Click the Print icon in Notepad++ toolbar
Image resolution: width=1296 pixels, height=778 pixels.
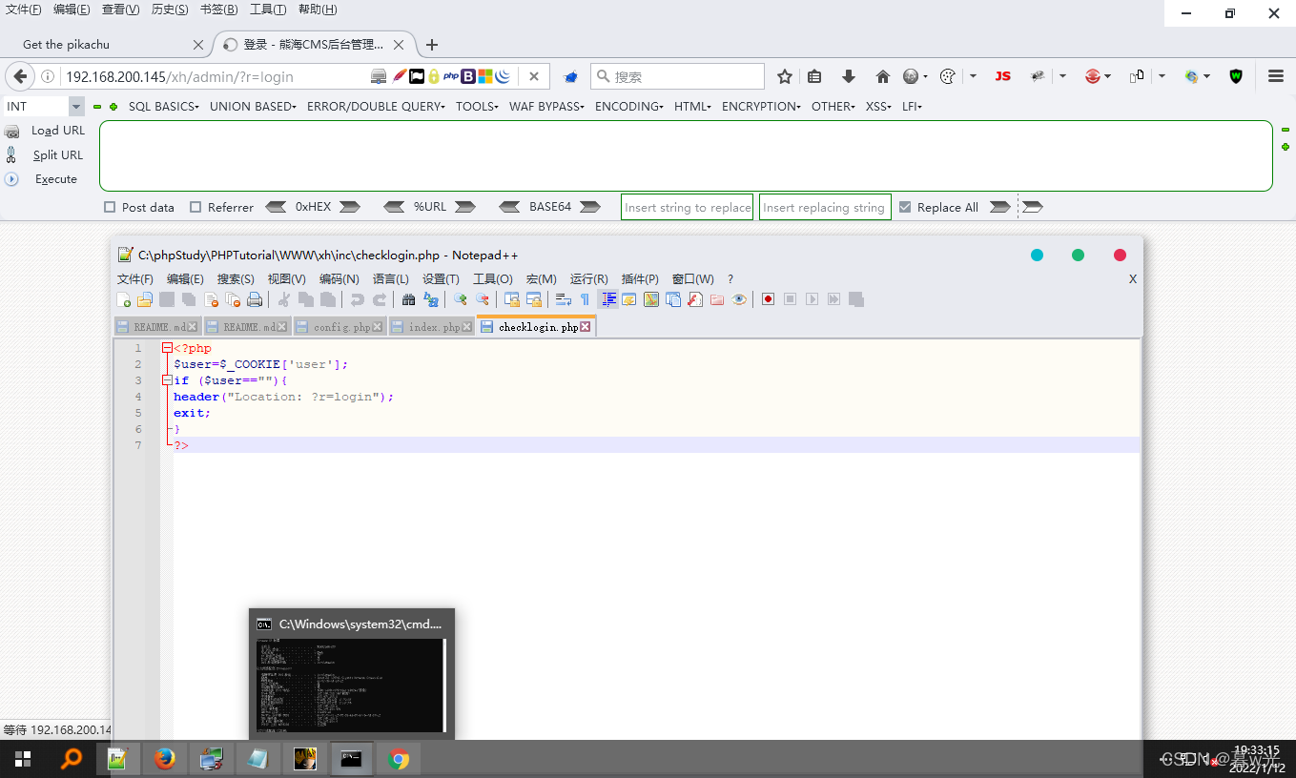[x=255, y=299]
